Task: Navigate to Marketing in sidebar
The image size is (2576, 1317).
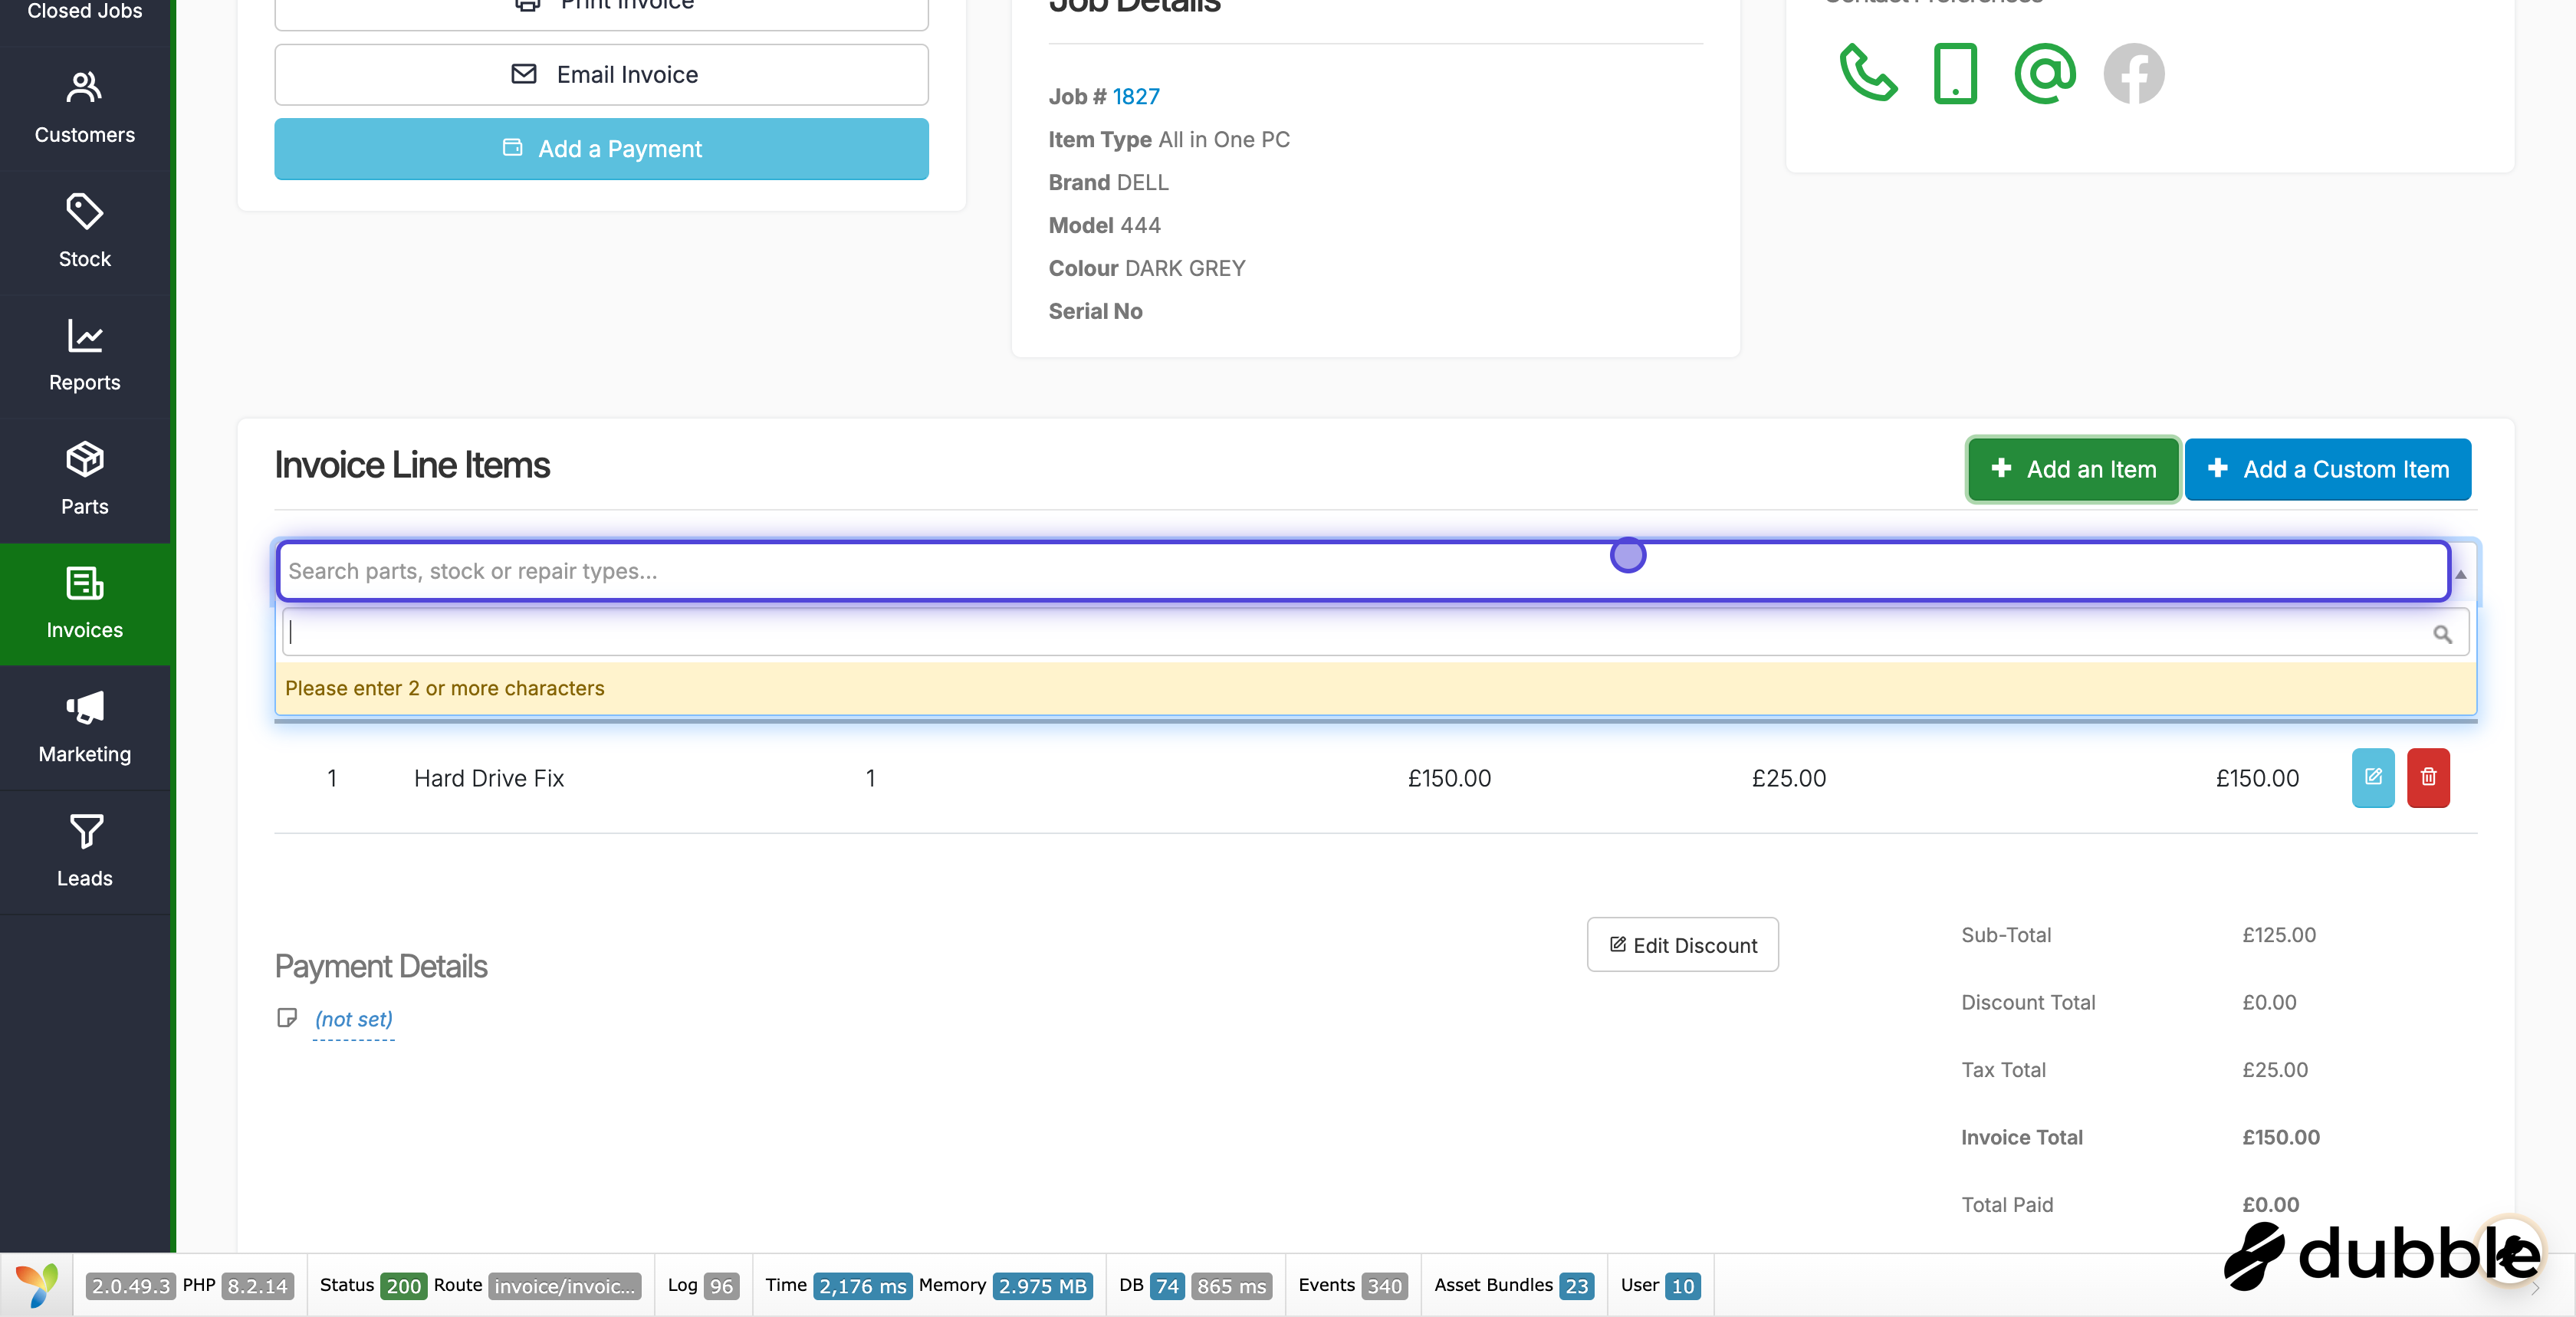Action: 85,727
